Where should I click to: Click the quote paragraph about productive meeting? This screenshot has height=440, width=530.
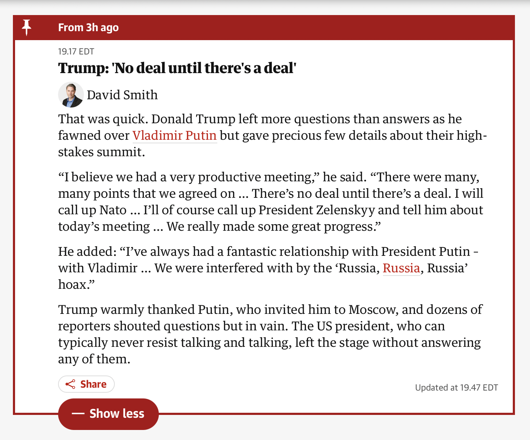point(271,202)
